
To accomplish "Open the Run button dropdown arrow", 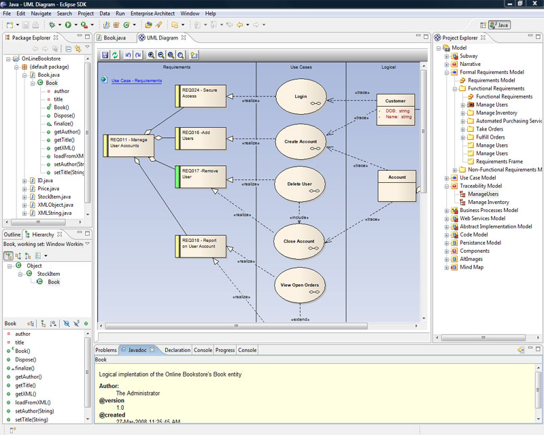I will tap(75, 25).
